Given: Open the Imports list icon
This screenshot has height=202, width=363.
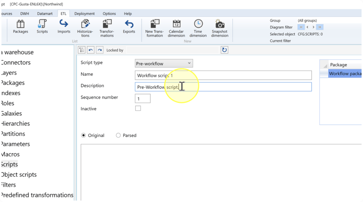Looking at the screenshot, I should coord(64,27).
